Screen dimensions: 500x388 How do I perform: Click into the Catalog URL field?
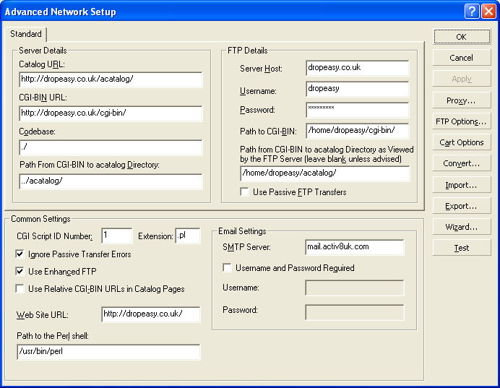tap(111, 79)
